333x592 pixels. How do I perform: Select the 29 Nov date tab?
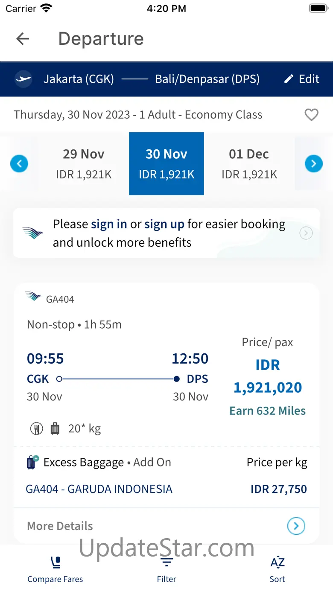tap(84, 163)
